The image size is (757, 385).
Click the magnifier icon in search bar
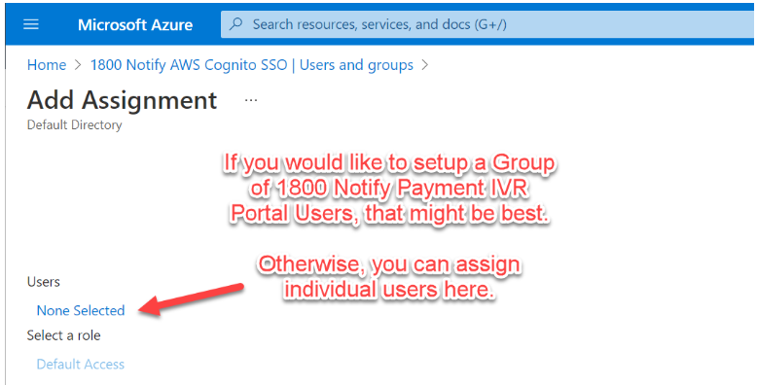(236, 24)
